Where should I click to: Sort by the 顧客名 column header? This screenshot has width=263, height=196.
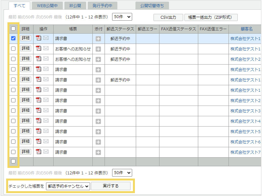click(246, 29)
